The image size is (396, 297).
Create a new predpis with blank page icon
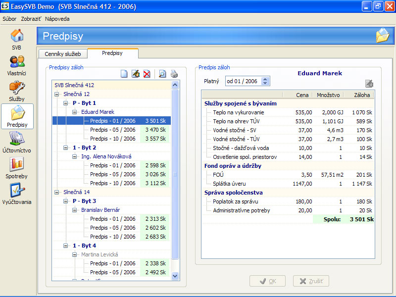[x=124, y=74]
